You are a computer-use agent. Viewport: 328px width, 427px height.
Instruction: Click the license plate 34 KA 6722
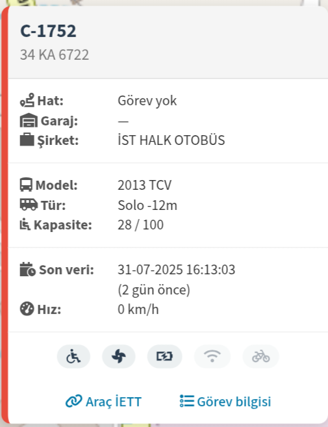coord(55,55)
